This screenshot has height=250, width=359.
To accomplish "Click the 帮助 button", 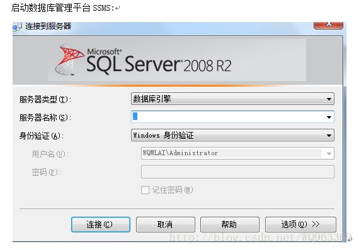I will [x=230, y=224].
